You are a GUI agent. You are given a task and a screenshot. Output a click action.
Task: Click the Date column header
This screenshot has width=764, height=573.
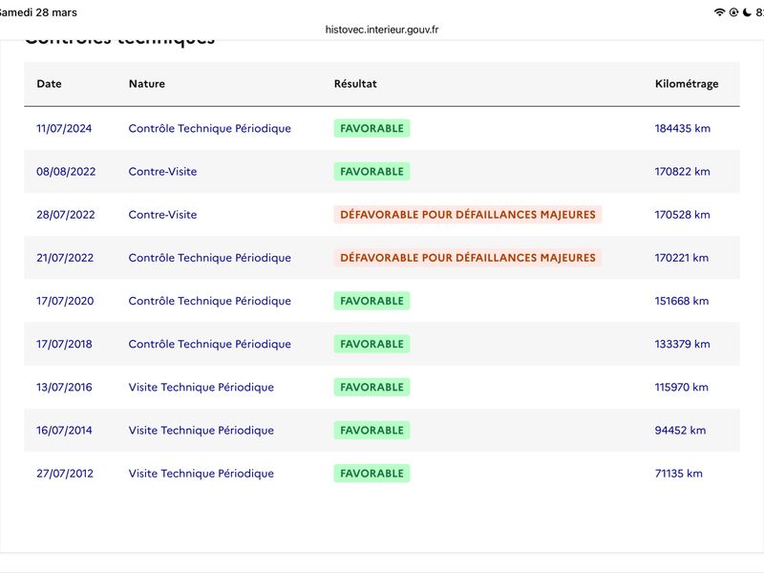click(49, 84)
